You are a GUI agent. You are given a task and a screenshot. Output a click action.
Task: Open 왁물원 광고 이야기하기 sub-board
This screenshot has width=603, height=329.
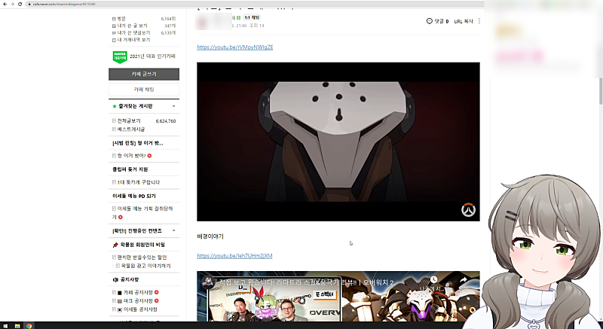click(x=145, y=266)
